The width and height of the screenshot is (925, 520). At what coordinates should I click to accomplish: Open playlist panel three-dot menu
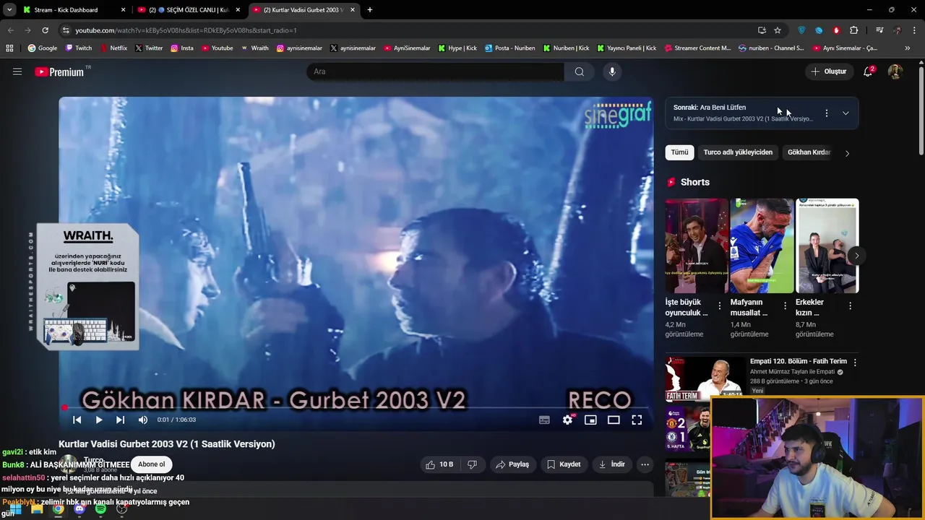click(827, 113)
